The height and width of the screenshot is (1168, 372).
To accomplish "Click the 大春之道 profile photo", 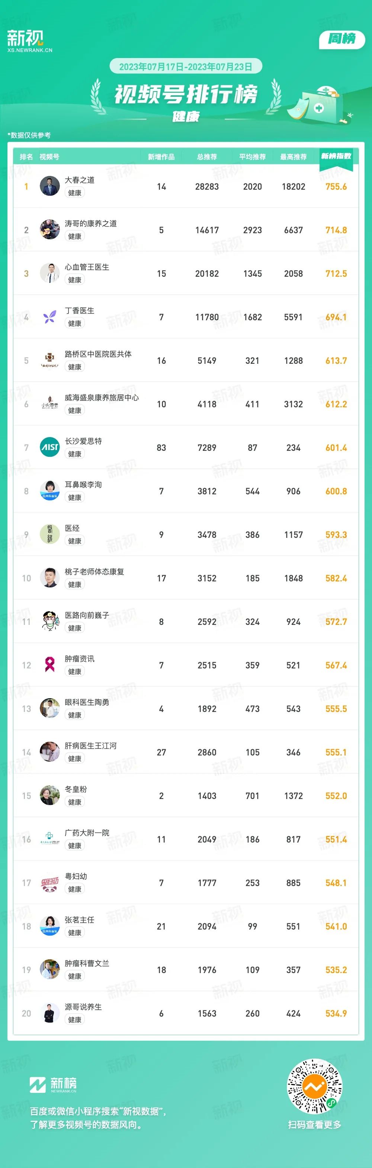I will (x=50, y=186).
